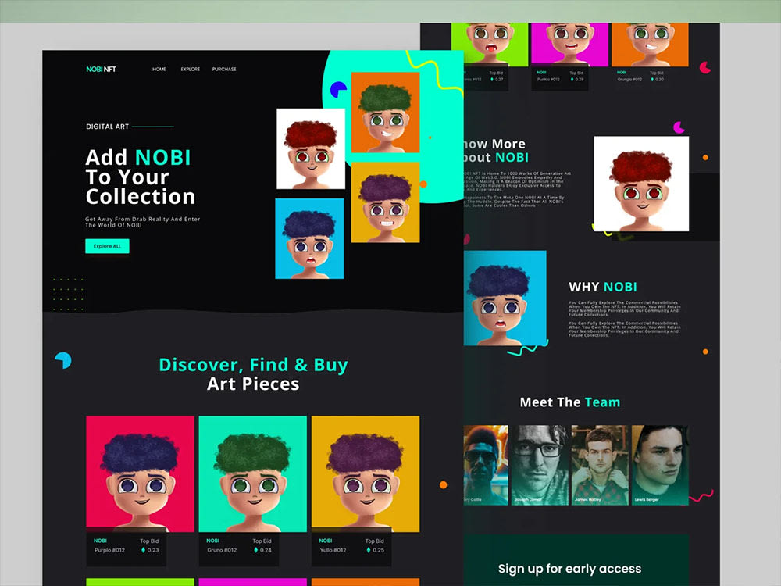Viewport: 781px width, 586px height.
Task: Open the Gruno #012 artwork image
Action: (x=252, y=474)
